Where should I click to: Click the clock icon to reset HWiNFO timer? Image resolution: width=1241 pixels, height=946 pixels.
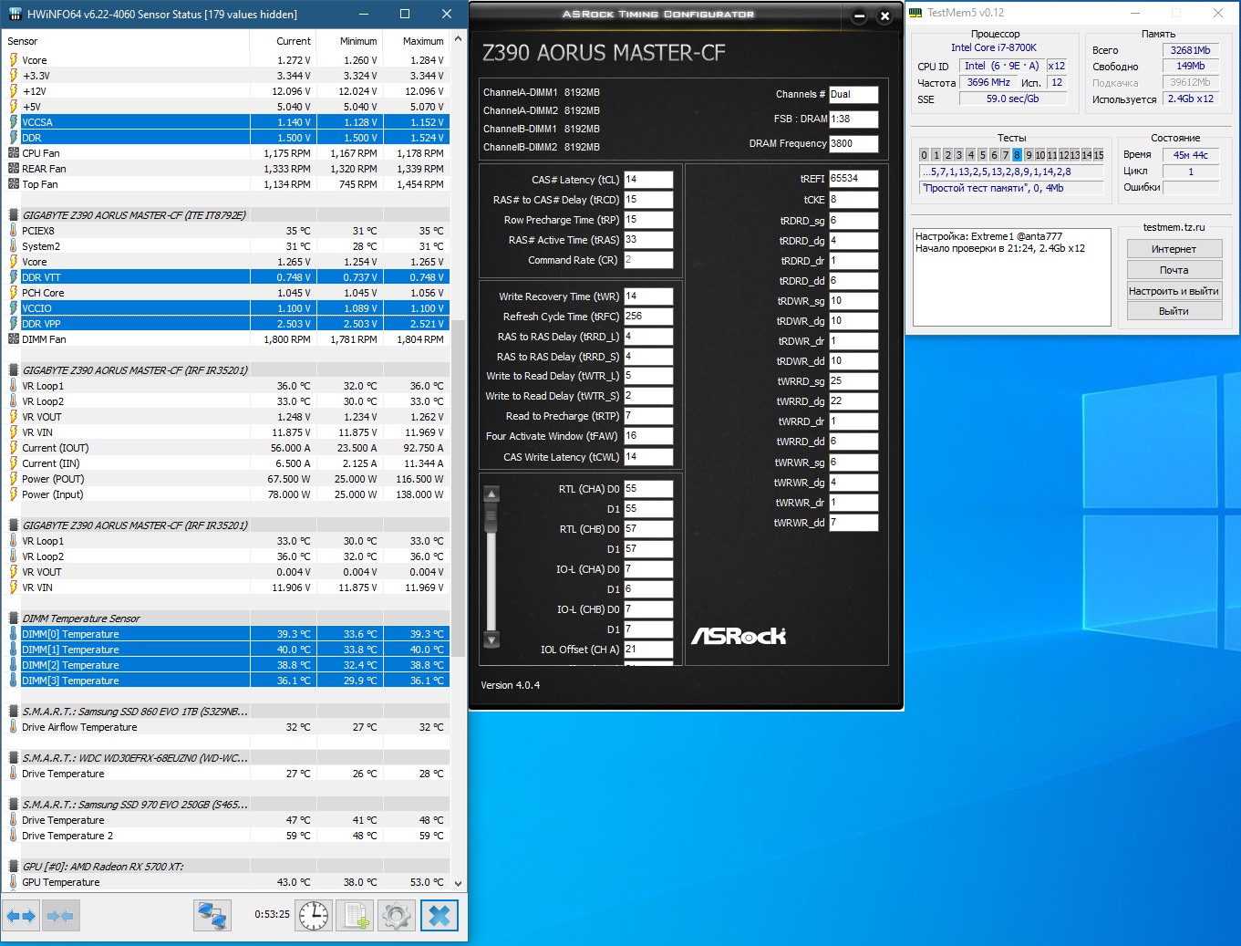pyautogui.click(x=314, y=916)
